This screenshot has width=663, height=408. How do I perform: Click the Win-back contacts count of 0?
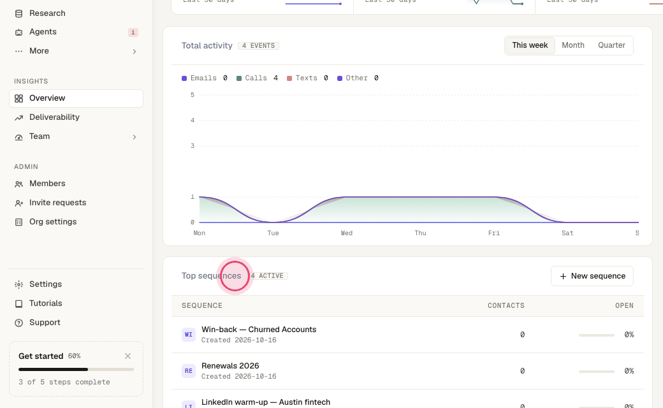(x=522, y=335)
